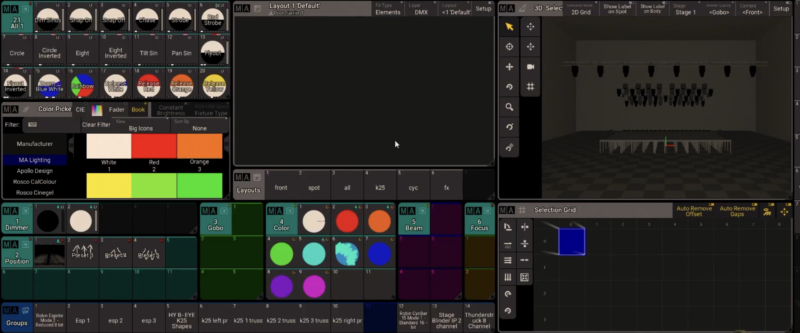The width and height of the screenshot is (800, 333).
Task: Switch to the CIE tab in Color Picker
Action: (x=80, y=109)
